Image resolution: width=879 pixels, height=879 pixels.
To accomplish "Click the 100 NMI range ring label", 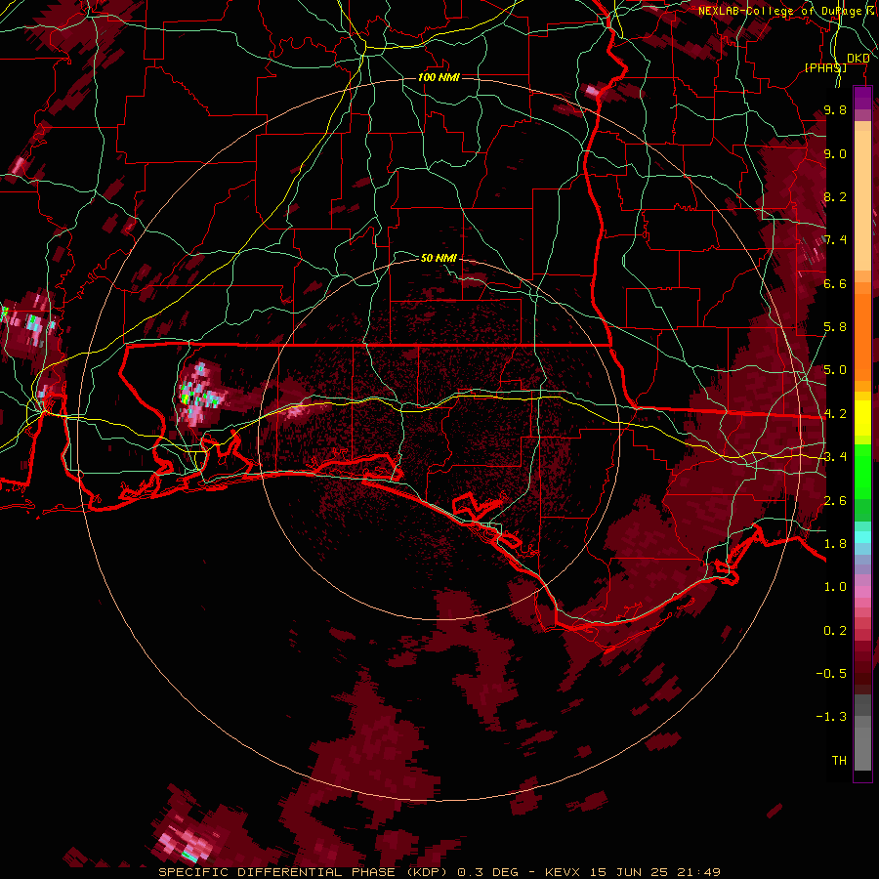I will 439,77.
